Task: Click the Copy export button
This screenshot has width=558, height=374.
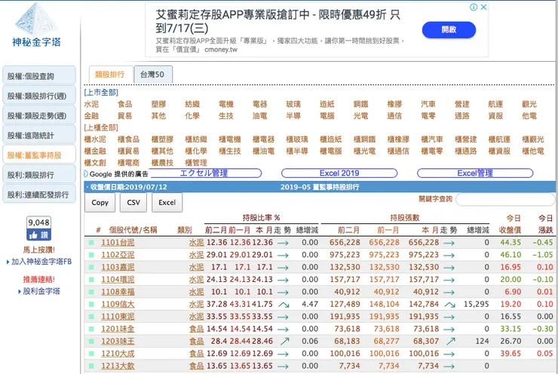Action: (100, 203)
